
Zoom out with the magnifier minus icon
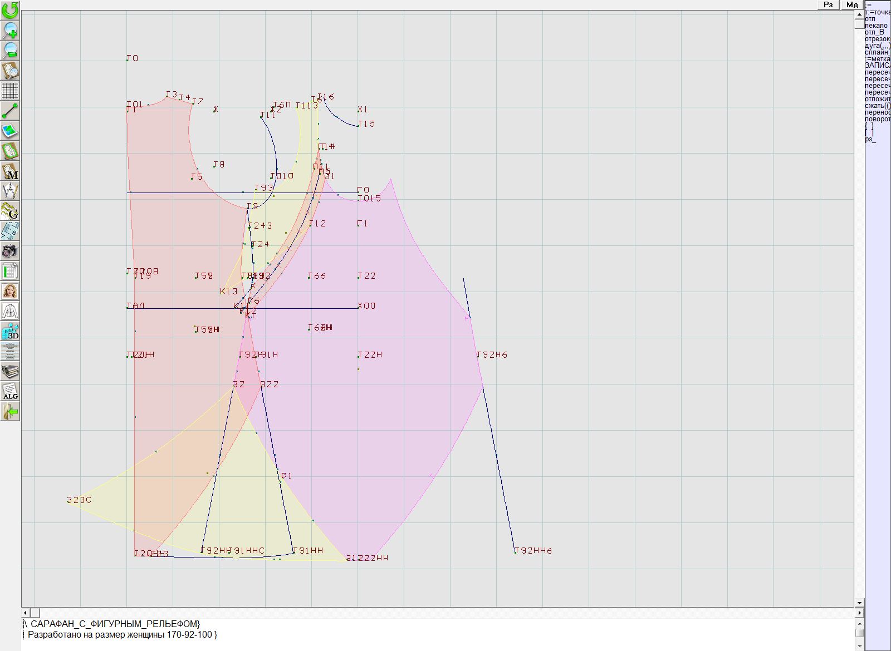tap(10, 50)
